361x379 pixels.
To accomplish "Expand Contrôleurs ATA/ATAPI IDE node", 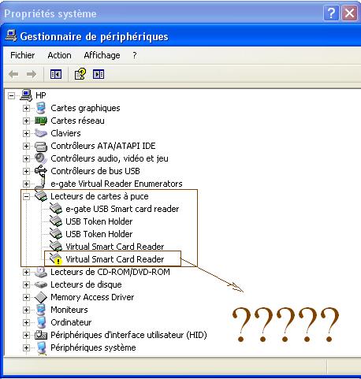I will (x=26, y=146).
